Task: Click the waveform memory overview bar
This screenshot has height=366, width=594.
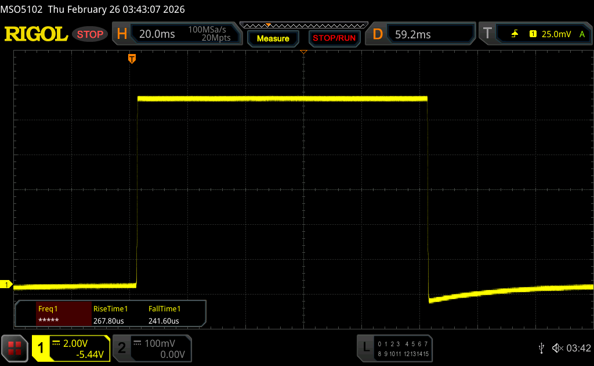Action: pyautogui.click(x=303, y=26)
